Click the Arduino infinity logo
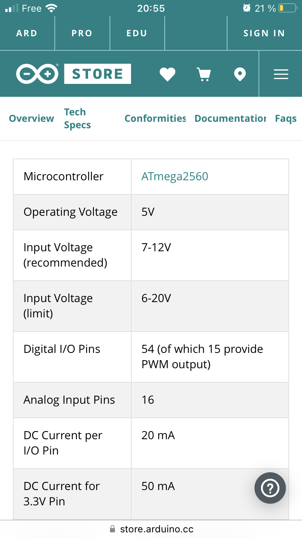The image size is (302, 538). click(37, 74)
